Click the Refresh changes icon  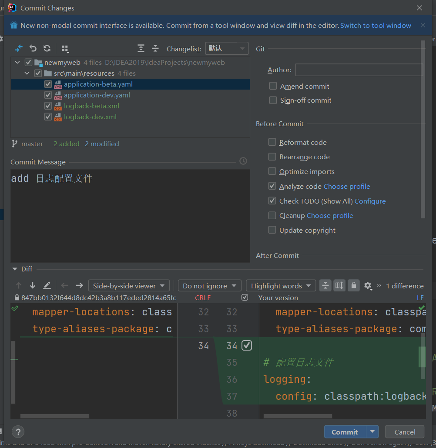point(47,48)
